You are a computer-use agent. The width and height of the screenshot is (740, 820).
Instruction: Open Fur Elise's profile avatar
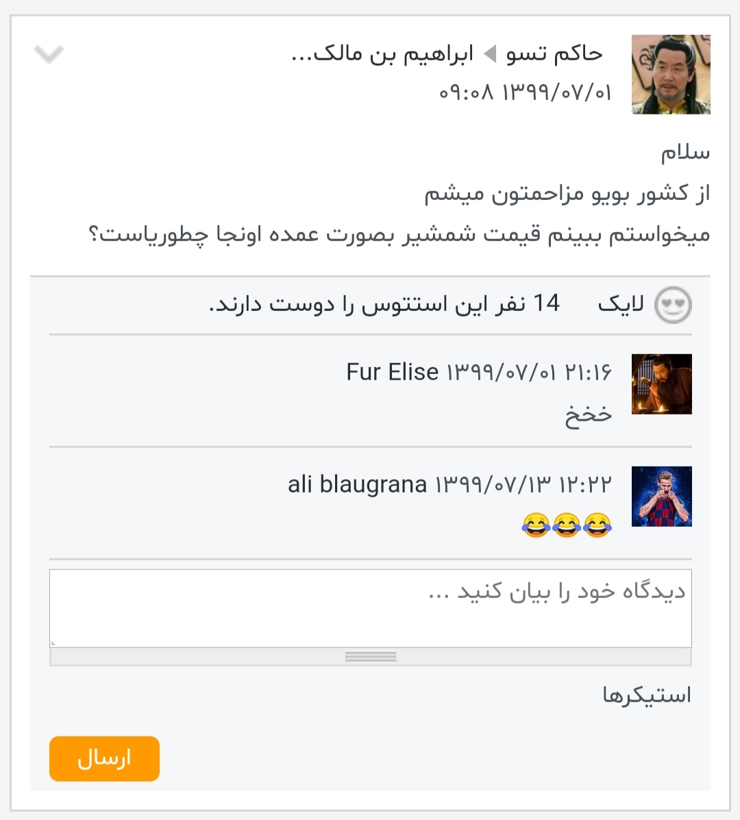coord(662,384)
